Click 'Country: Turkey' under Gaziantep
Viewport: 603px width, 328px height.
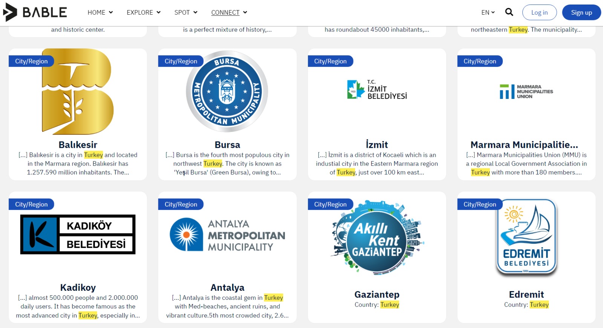(x=377, y=305)
